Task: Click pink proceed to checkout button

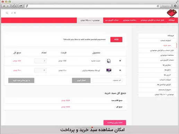Action: (115, 123)
